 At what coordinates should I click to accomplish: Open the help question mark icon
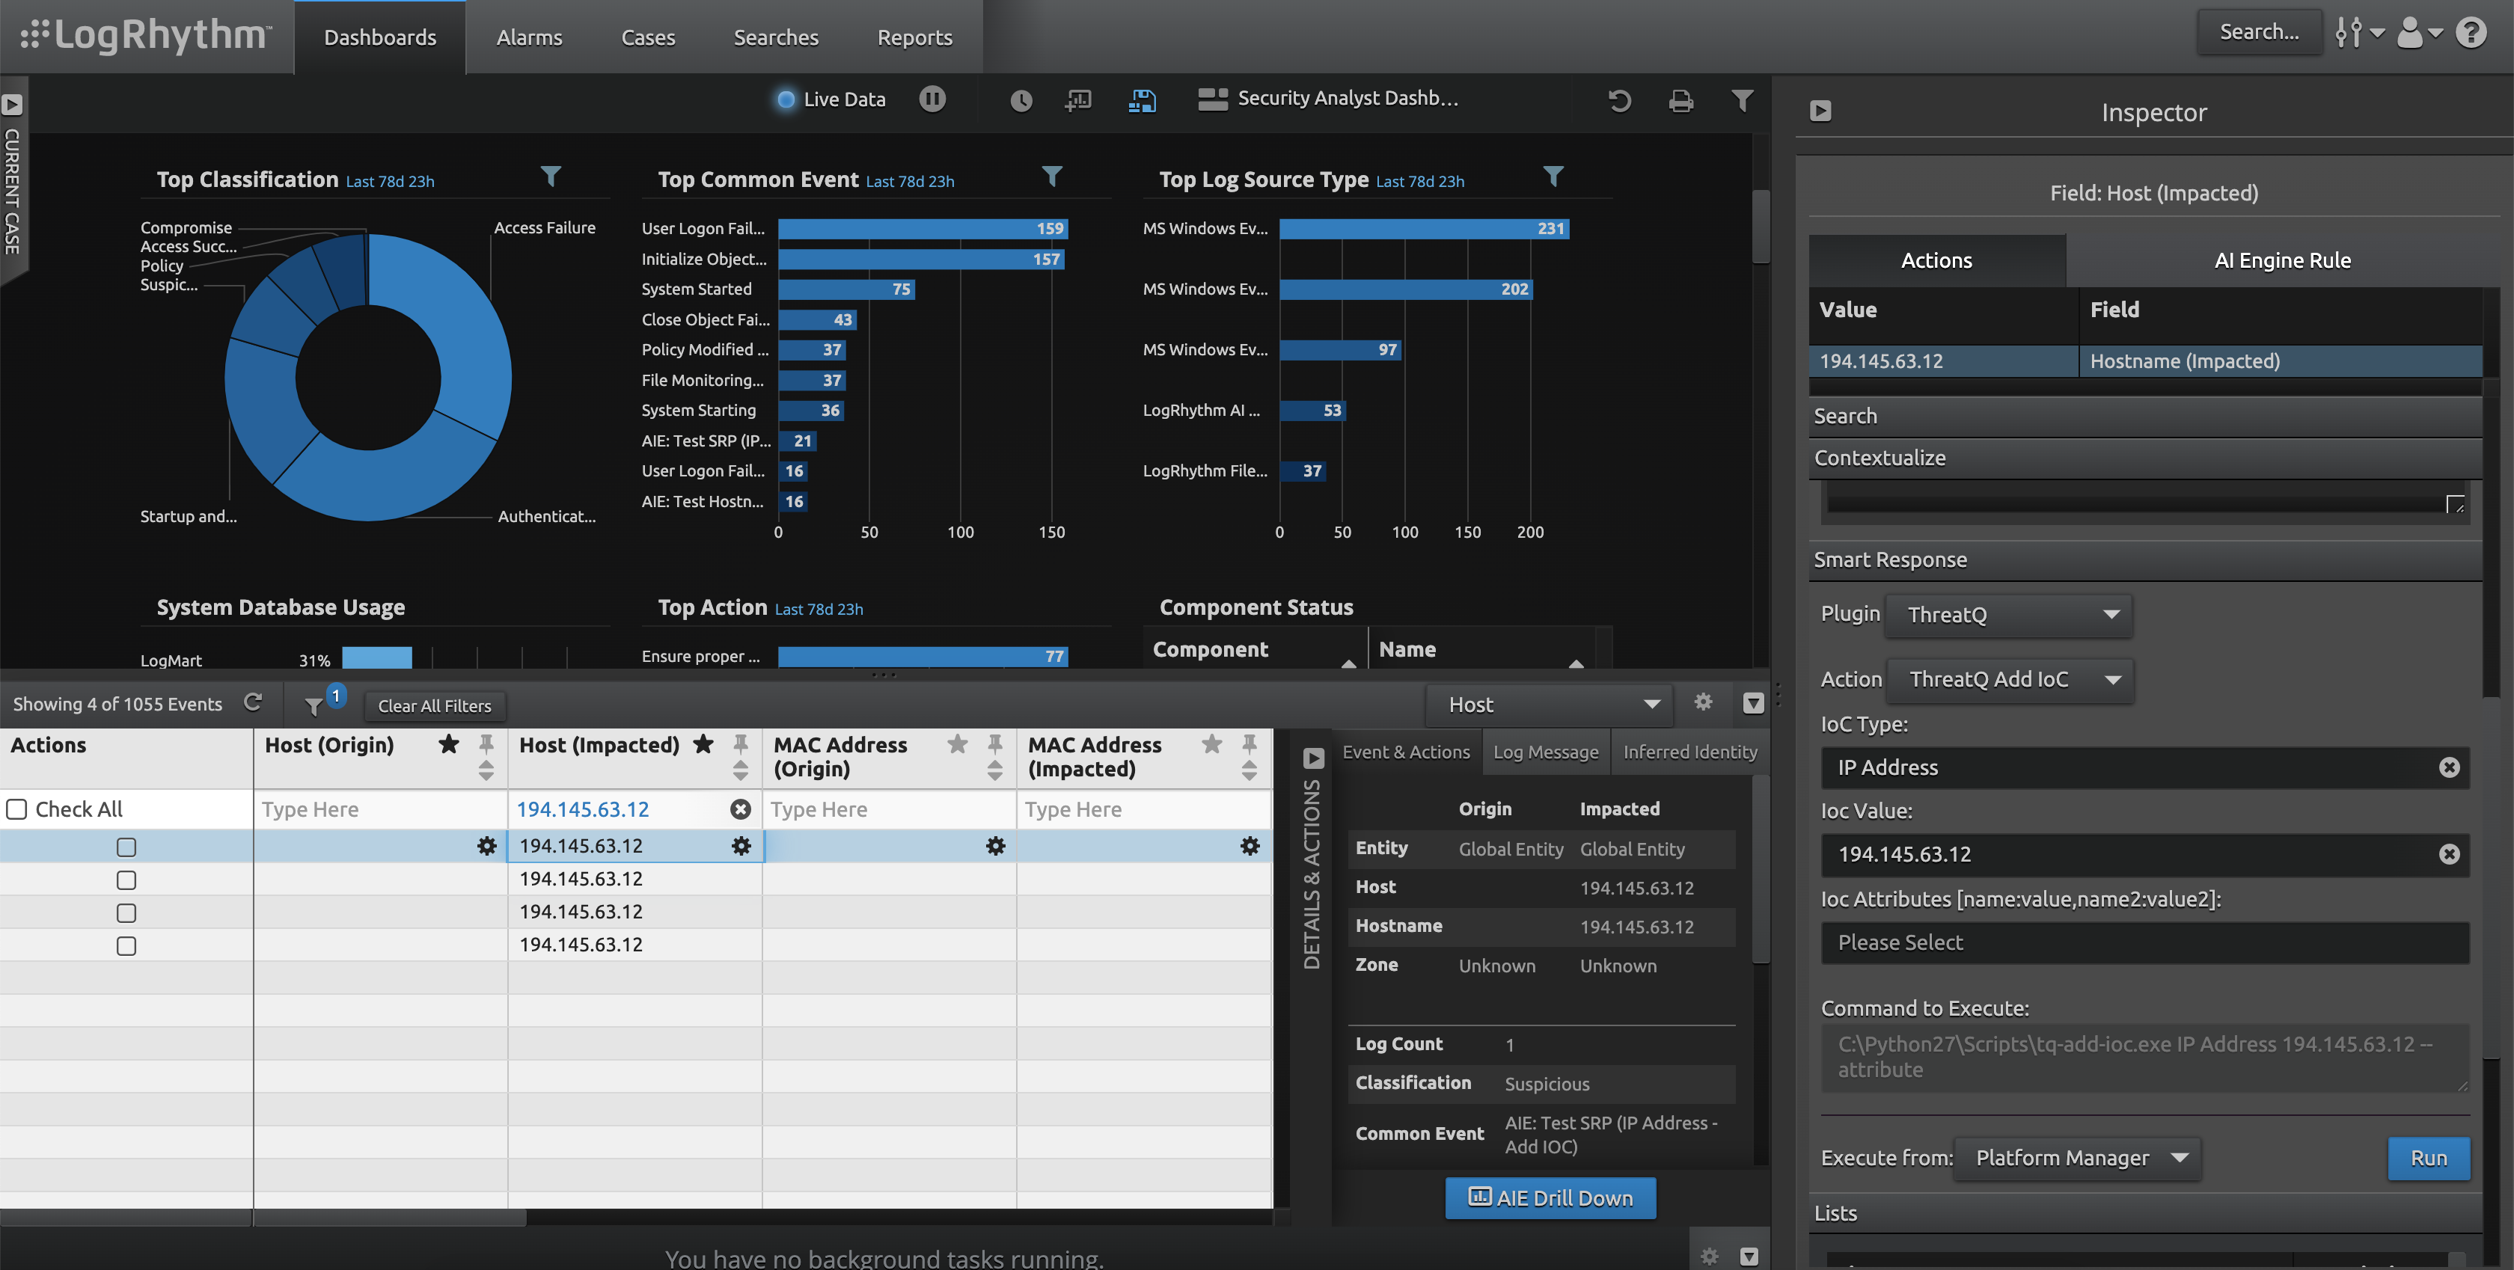[2471, 32]
